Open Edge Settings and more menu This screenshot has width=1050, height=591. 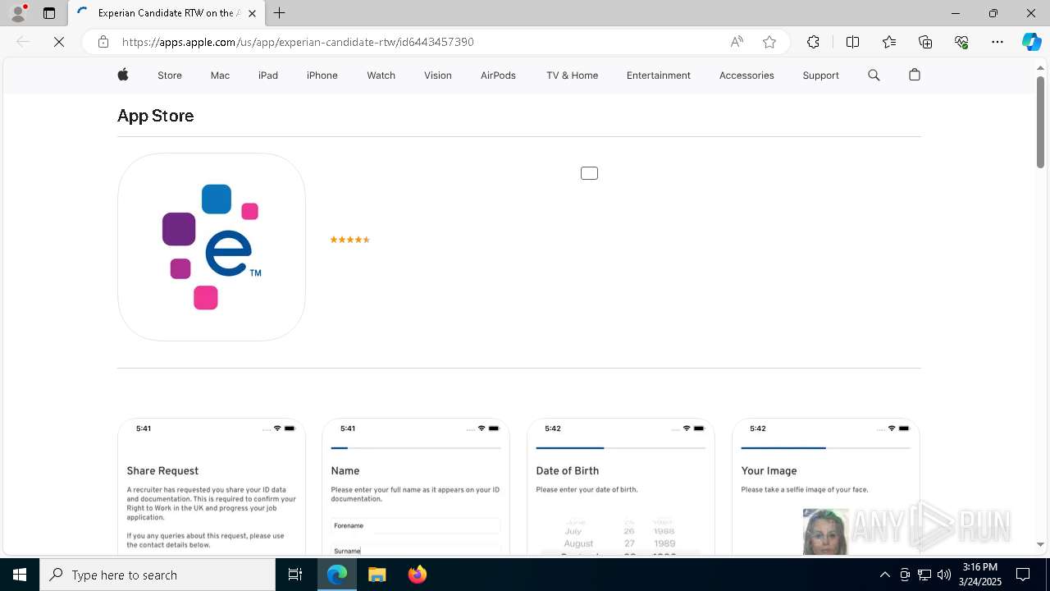[997, 42]
